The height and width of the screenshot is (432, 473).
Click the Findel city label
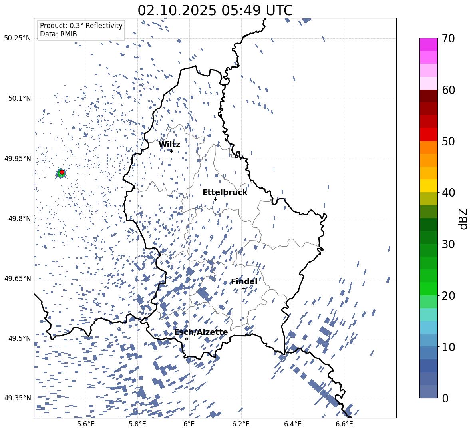pyautogui.click(x=244, y=281)
